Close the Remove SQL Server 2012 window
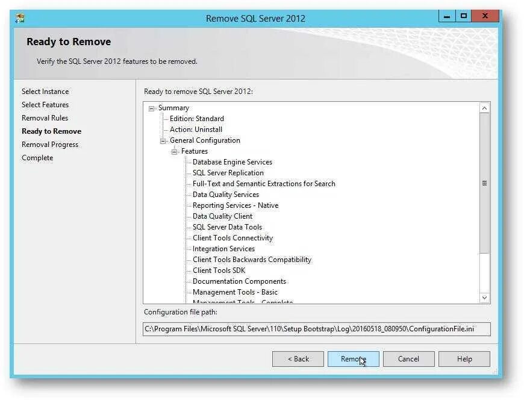The height and width of the screenshot is (400, 524). click(485, 16)
